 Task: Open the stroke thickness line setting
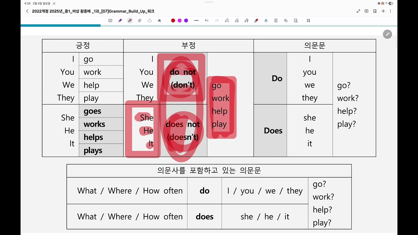[196, 21]
